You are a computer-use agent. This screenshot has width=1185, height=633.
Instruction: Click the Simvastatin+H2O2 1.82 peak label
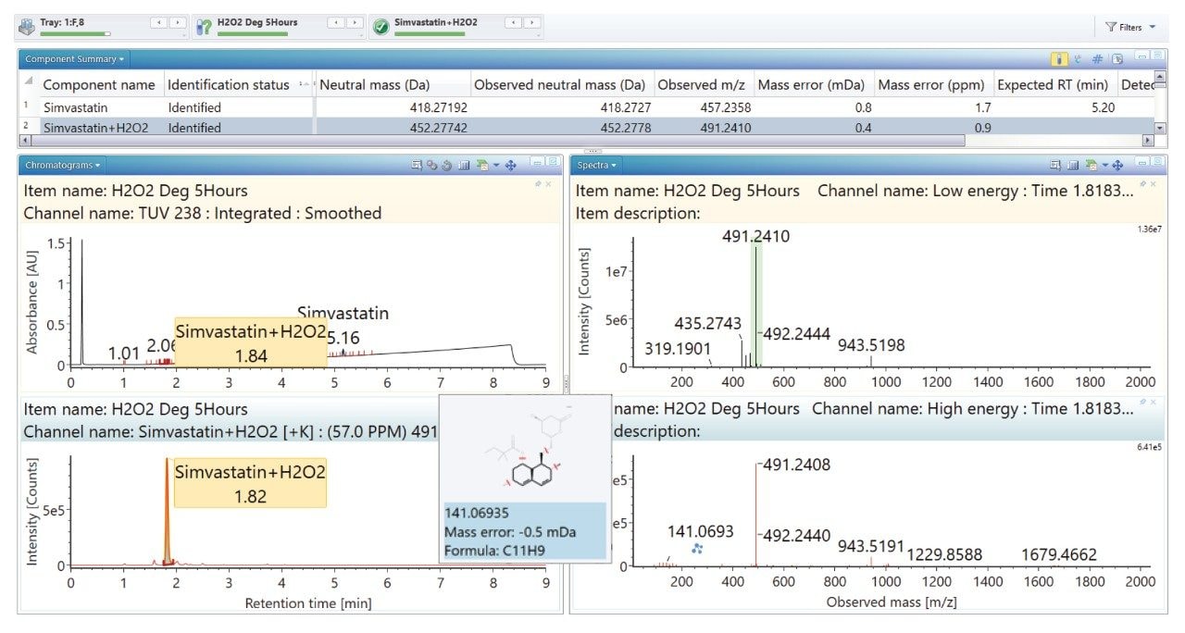click(250, 483)
